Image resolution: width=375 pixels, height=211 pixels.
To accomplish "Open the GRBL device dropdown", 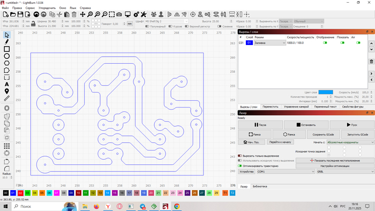I will [346, 171].
